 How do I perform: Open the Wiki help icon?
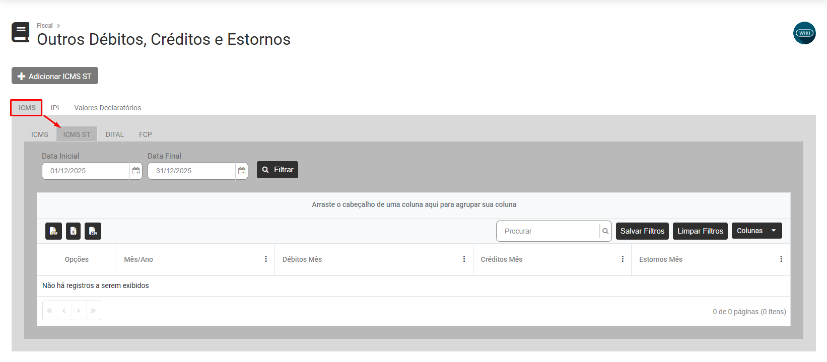[804, 33]
